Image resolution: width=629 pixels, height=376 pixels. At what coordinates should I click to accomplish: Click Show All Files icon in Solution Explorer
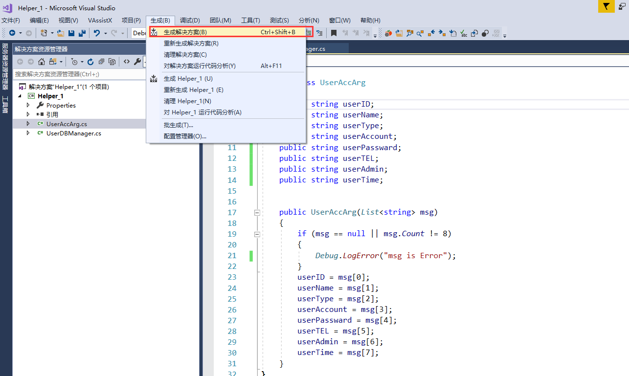point(112,62)
